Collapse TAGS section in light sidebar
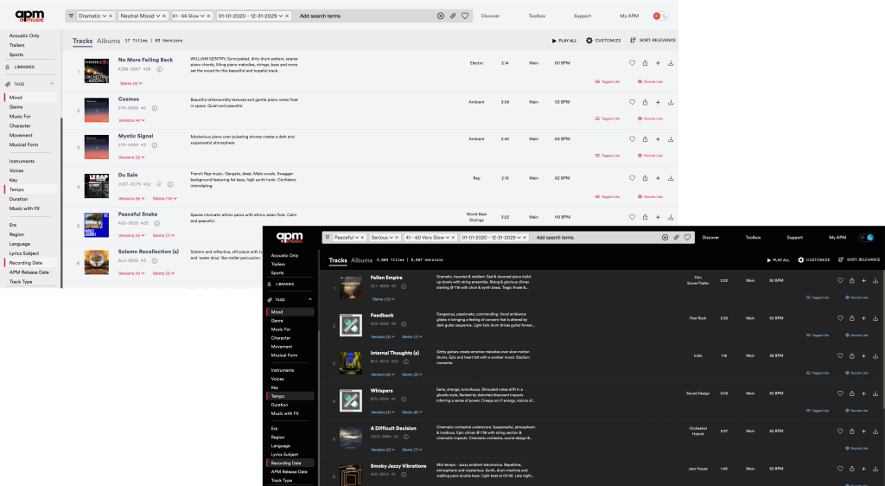The height and width of the screenshot is (486, 885). click(x=53, y=84)
